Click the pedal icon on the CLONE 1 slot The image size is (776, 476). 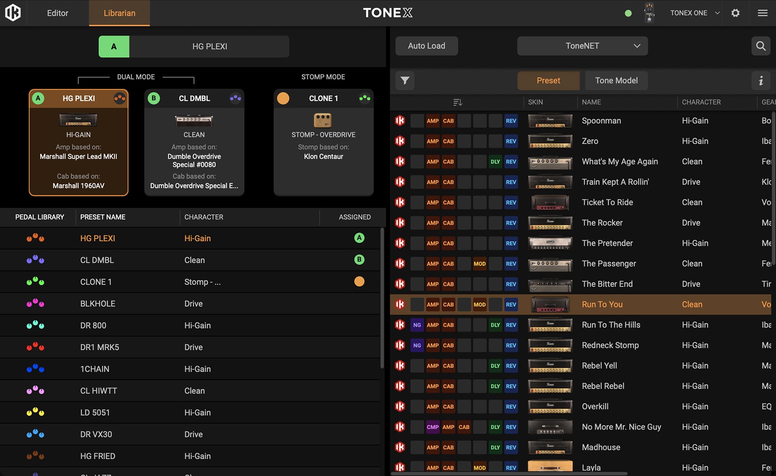click(323, 120)
